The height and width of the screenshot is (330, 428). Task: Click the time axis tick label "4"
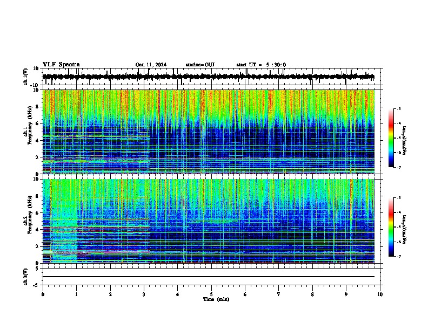coord(178,294)
